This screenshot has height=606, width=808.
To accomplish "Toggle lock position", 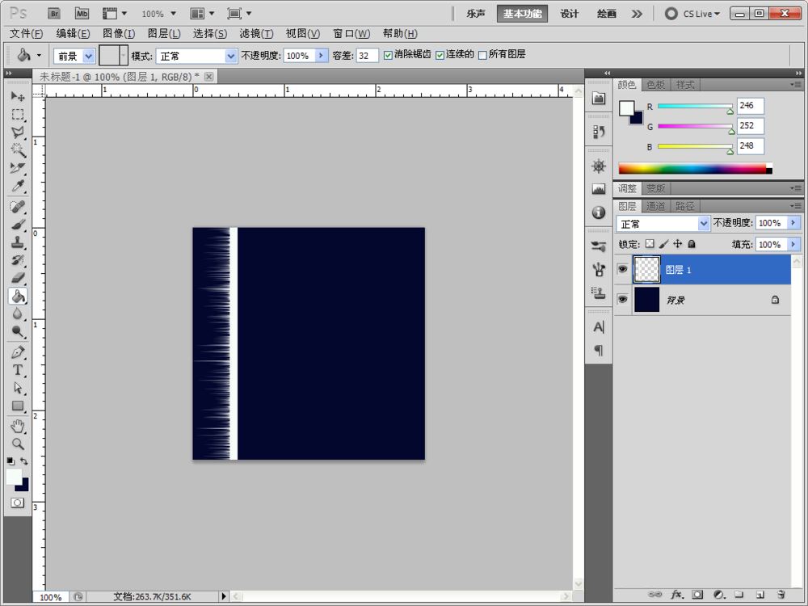I will [x=678, y=244].
